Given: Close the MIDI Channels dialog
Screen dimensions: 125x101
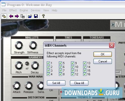Looking at the screenshot, I should click(112, 45).
